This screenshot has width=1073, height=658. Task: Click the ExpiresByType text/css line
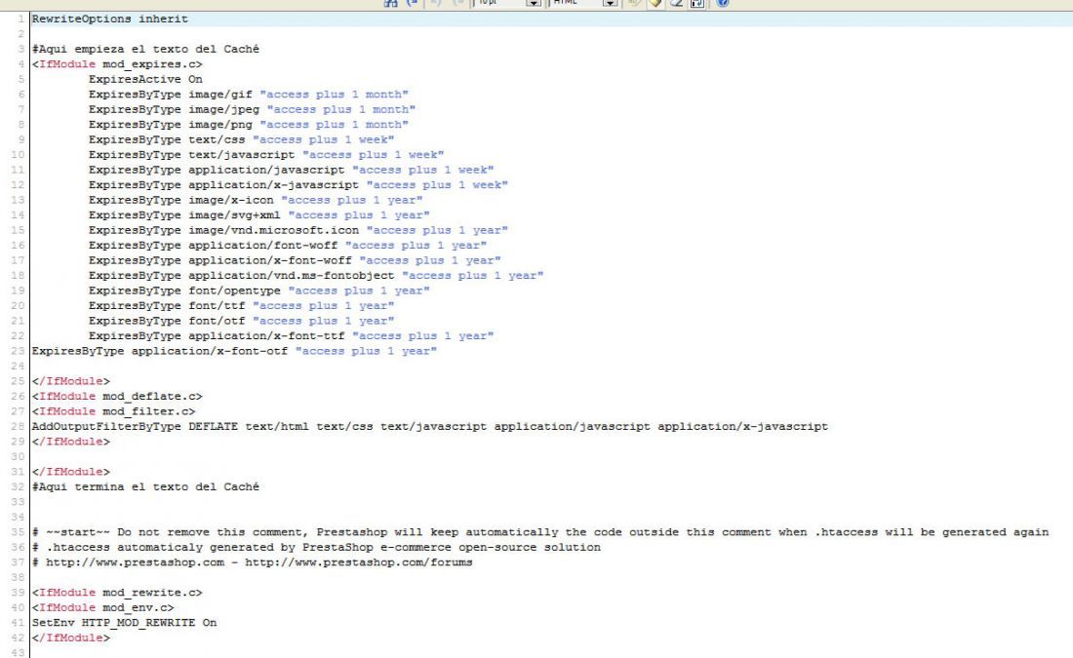[x=241, y=139]
